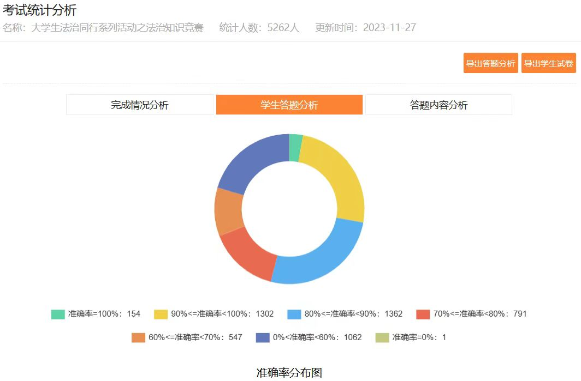
Task: Click the 更新时间: 2023-11-27 text
Action: coord(365,28)
